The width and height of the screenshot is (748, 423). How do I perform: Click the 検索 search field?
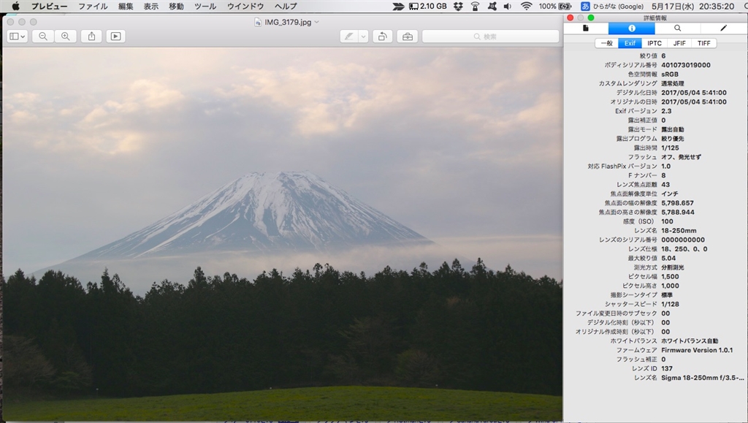point(490,37)
